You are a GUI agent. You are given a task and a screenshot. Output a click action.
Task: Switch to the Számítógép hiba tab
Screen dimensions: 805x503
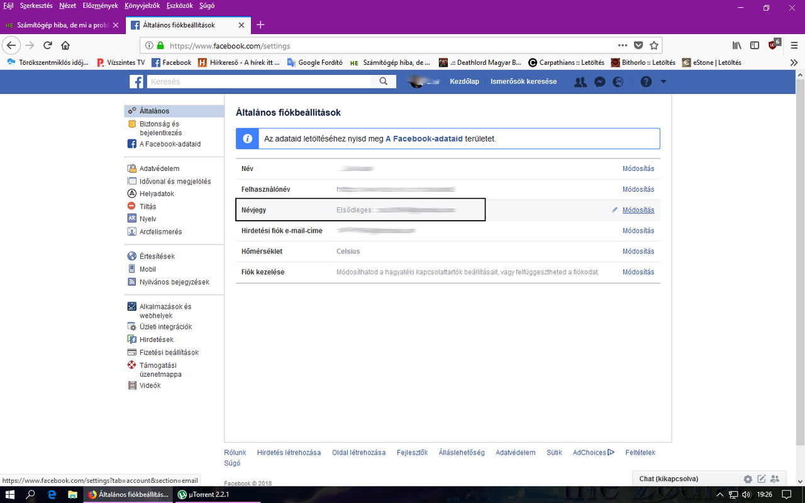62,25
